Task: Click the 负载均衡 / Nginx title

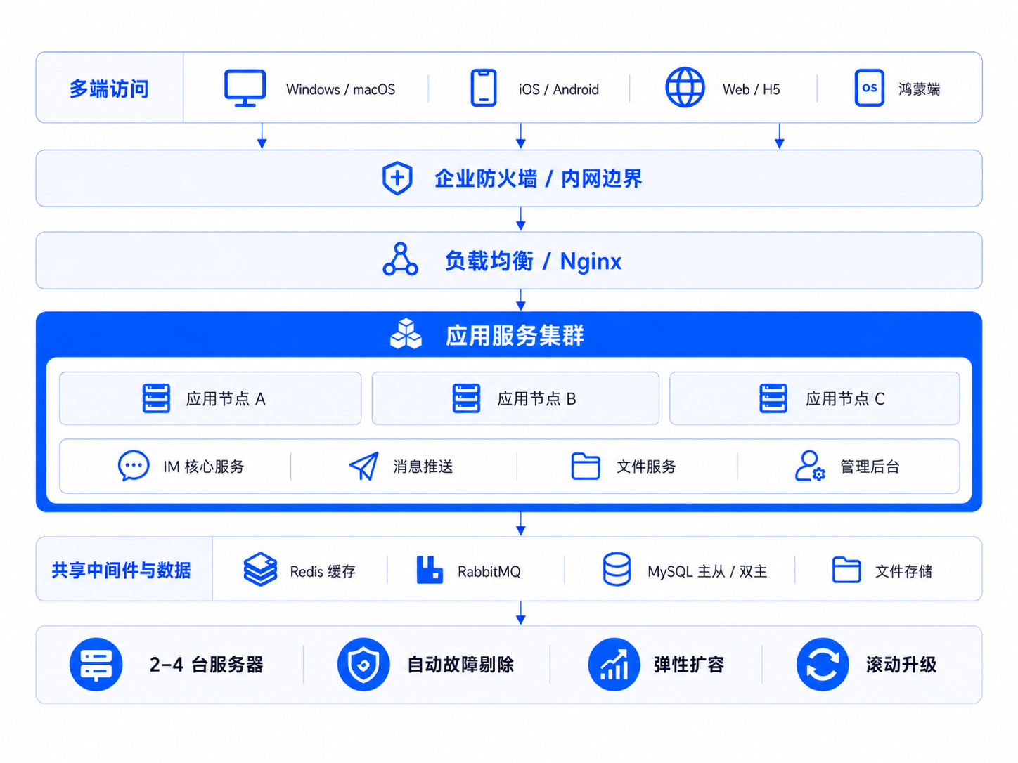Action: 533,261
